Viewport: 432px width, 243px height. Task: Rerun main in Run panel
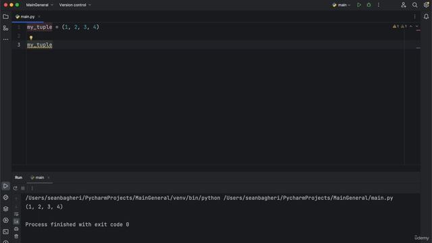[15, 188]
